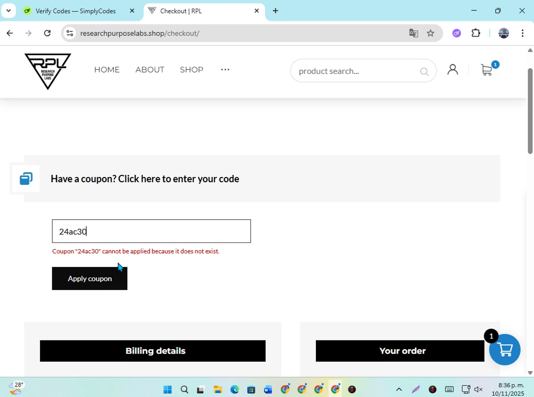Open the Windows Start menu

(167, 389)
